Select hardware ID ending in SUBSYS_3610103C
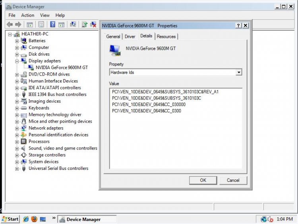Screen dimensions: 298x224 (x=157, y=98)
